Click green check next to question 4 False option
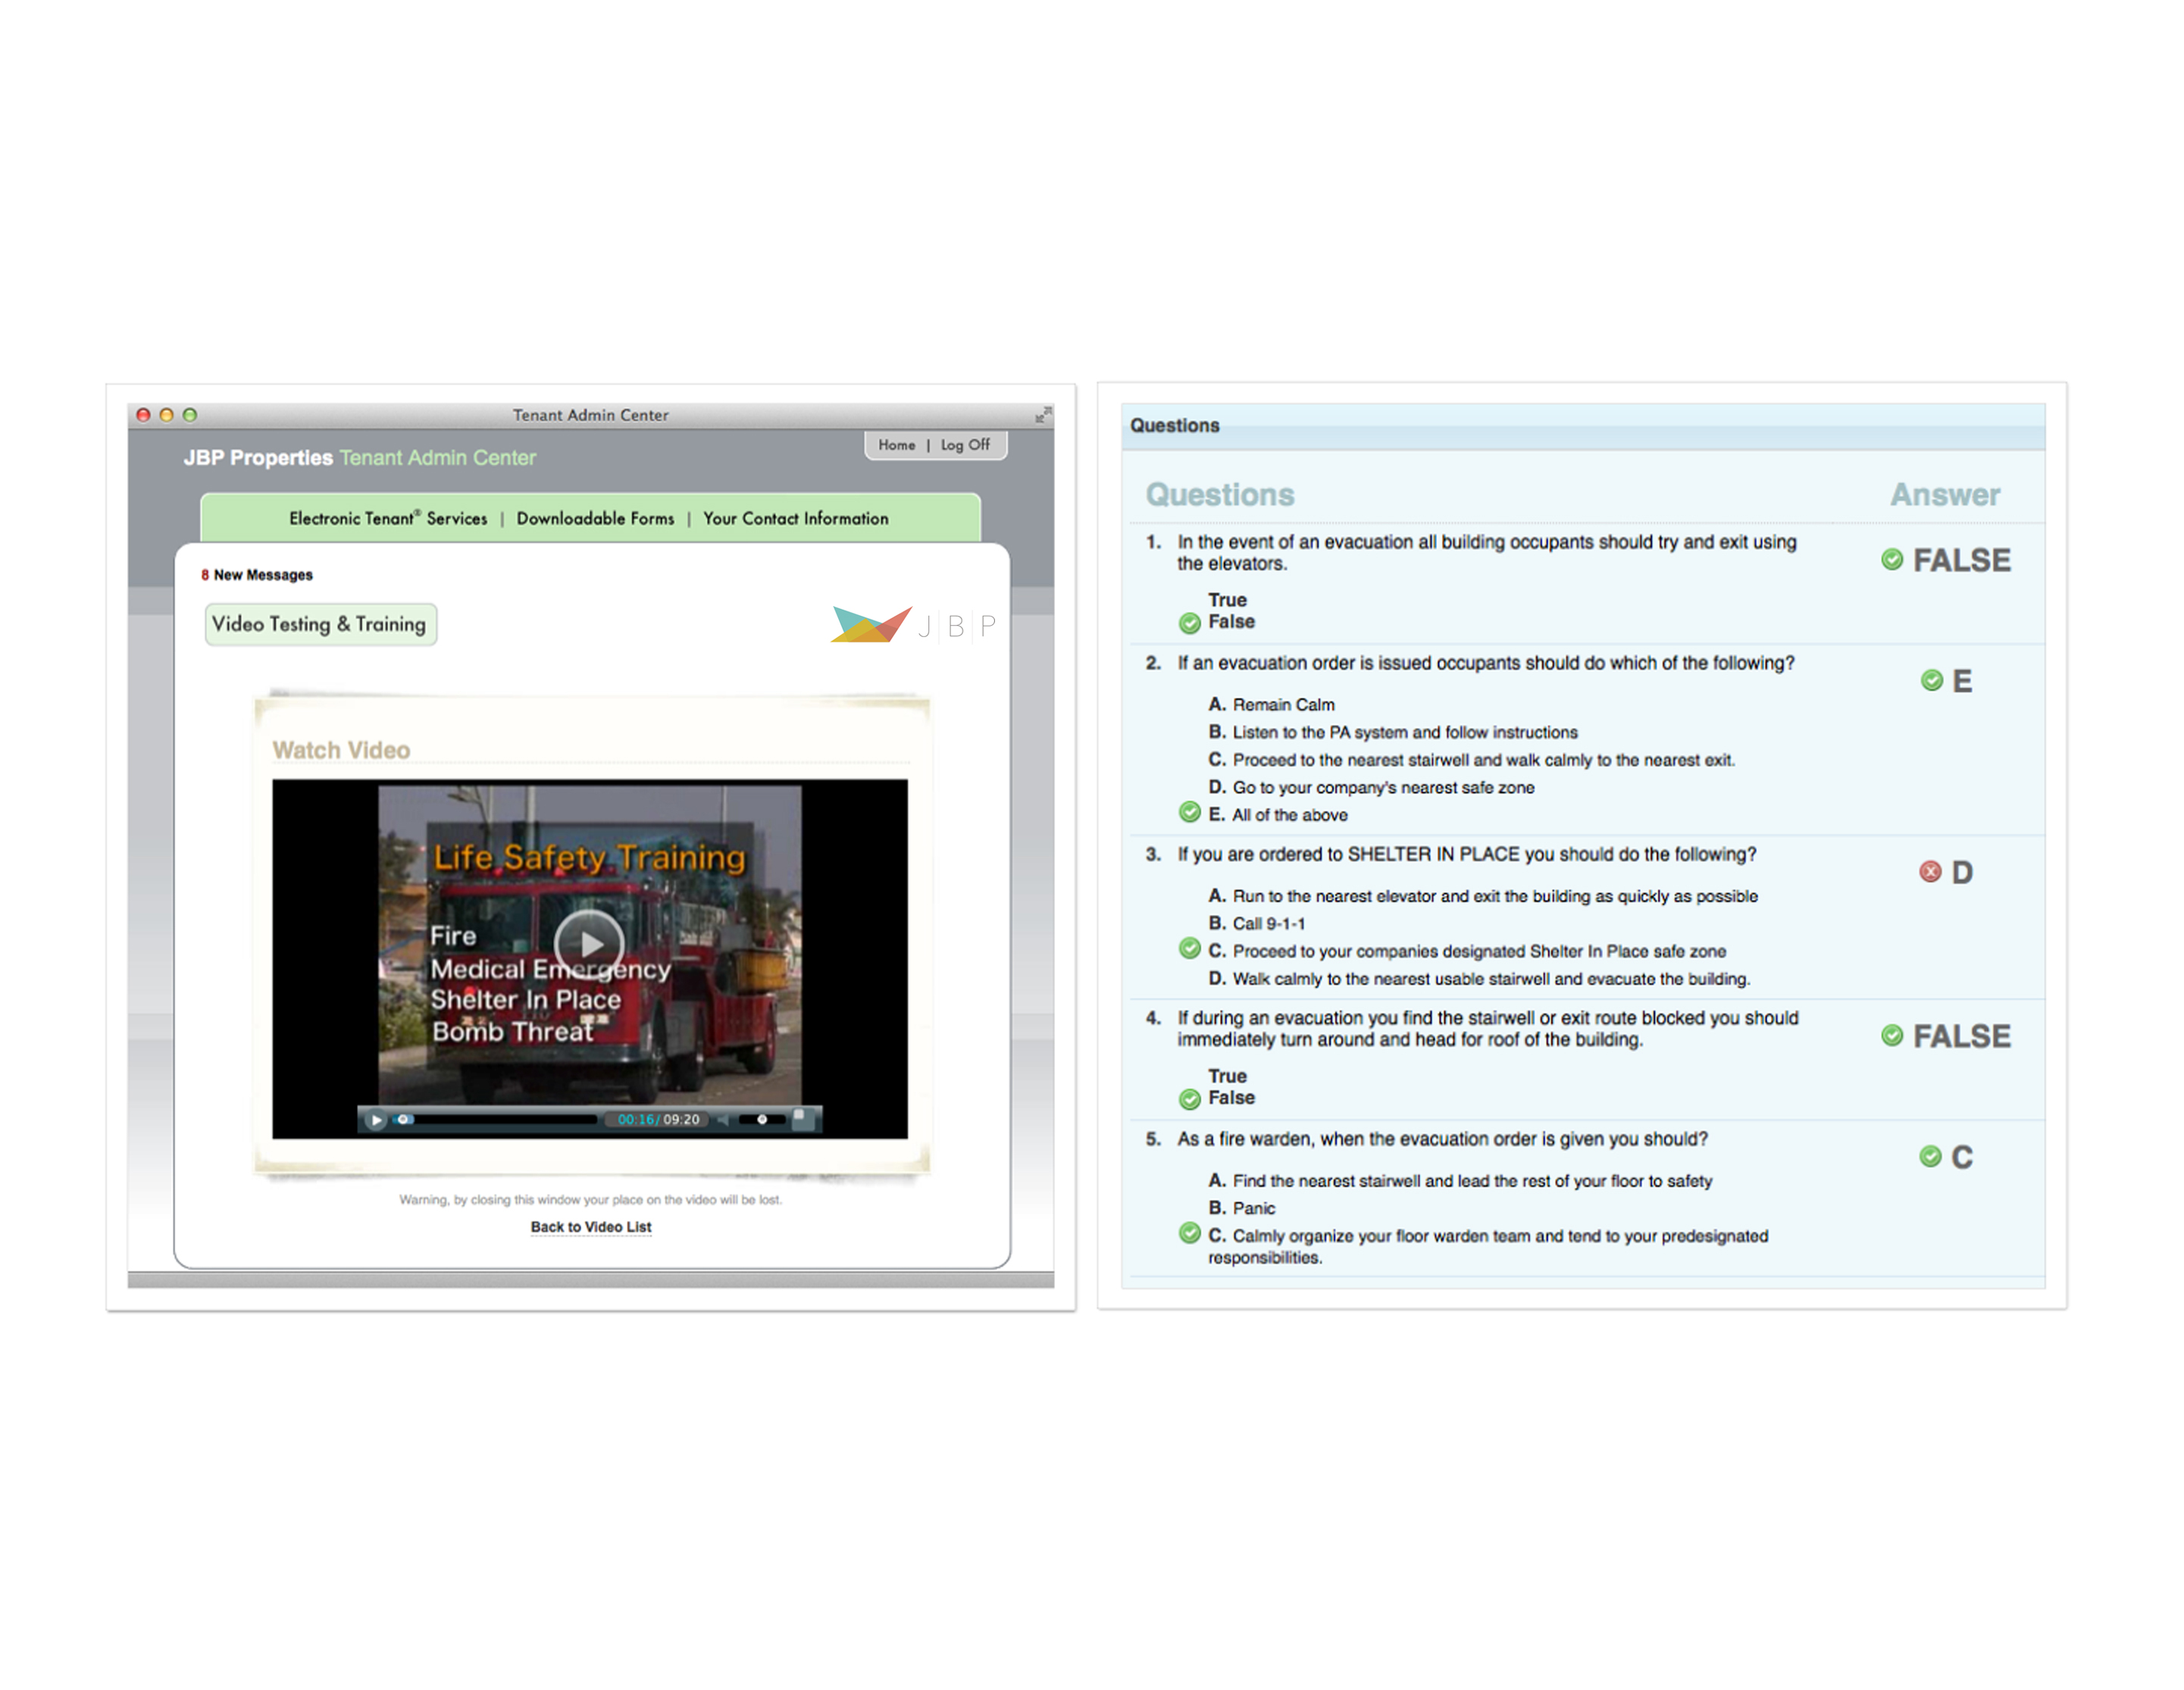Screen dimensions: 2184x1690 tap(1189, 1101)
